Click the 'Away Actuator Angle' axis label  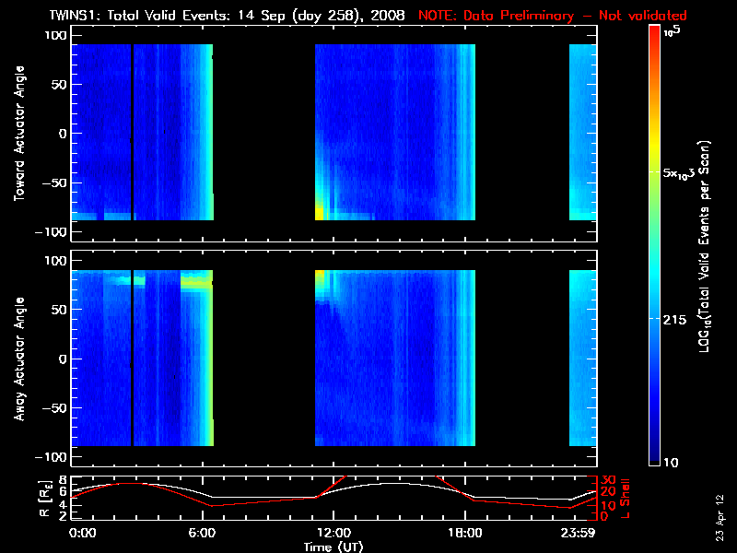click(x=19, y=359)
